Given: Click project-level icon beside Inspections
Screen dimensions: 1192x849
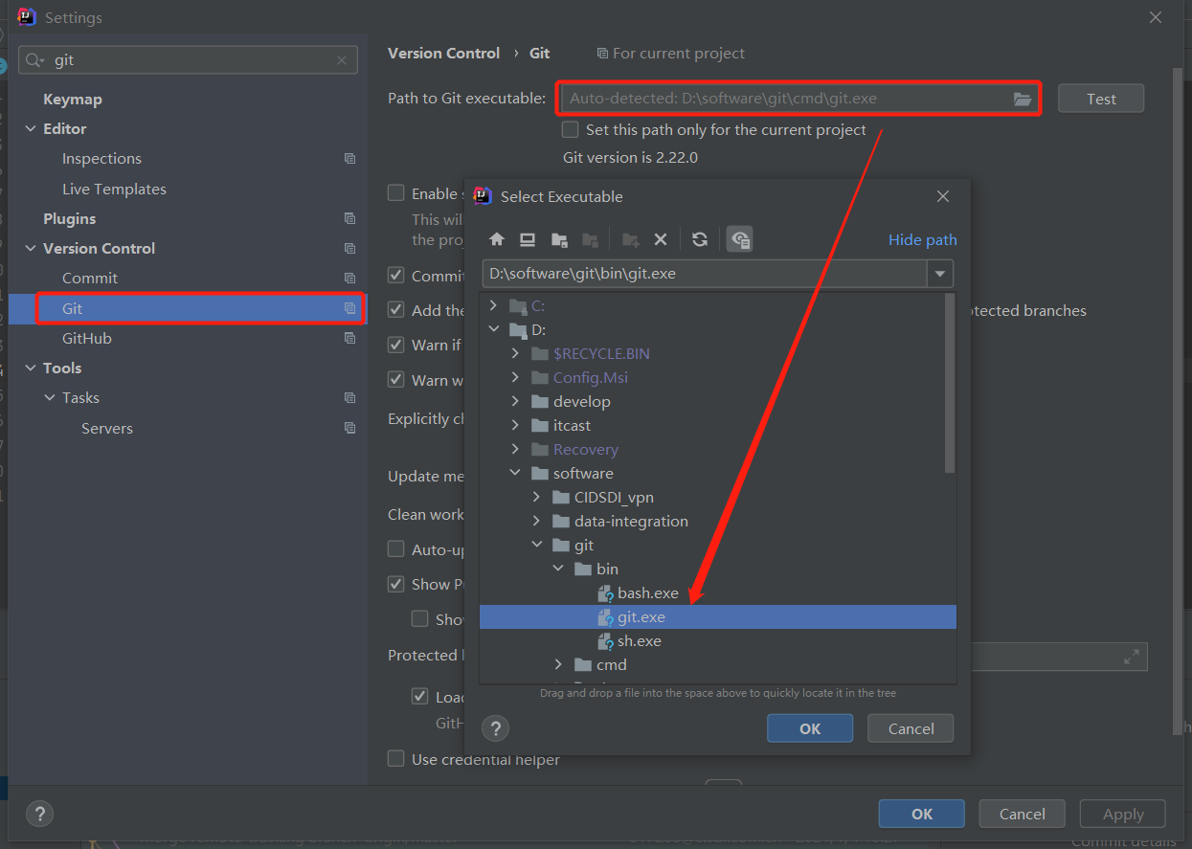Looking at the screenshot, I should pos(349,159).
